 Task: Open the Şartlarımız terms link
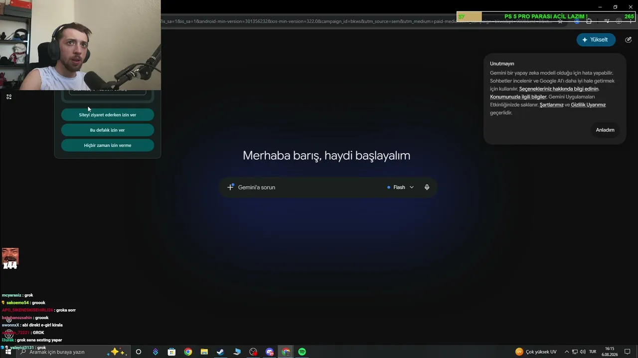point(551,105)
